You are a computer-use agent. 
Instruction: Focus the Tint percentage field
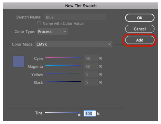(x=90, y=113)
